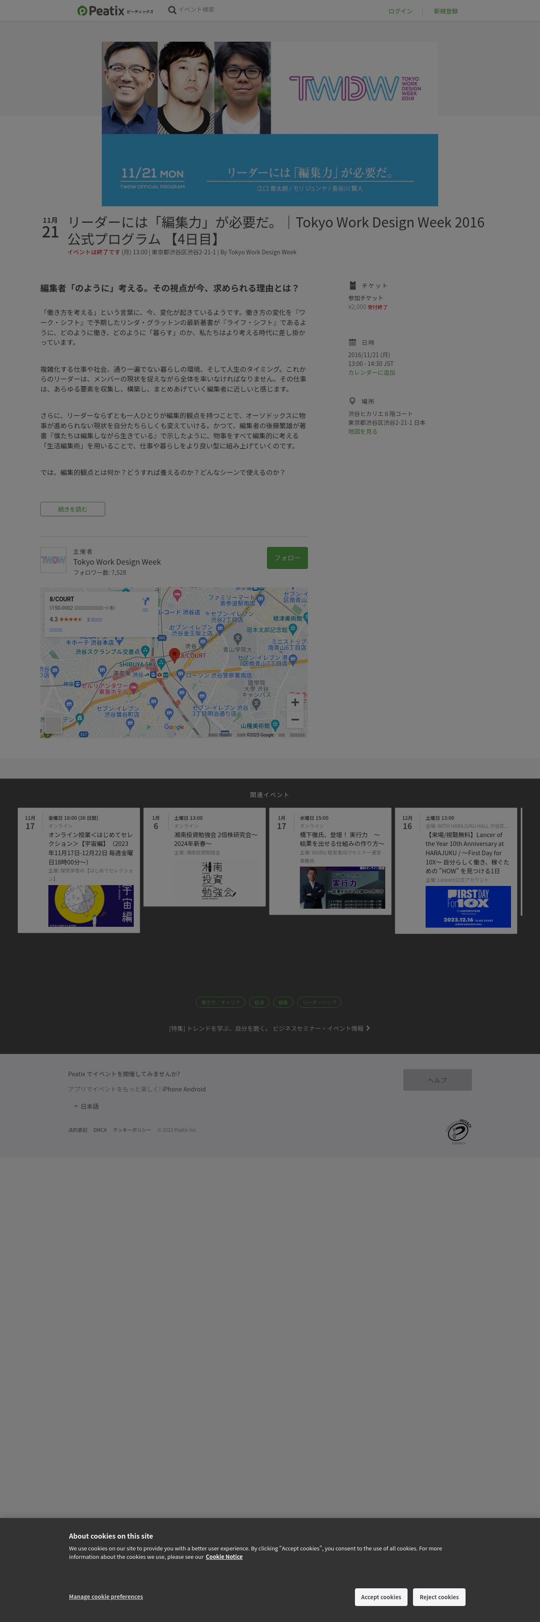Open the Cookie Notice link

[224, 1556]
